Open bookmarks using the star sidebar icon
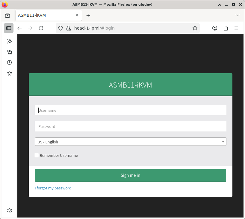Image resolution: width=245 pixels, height=219 pixels. click(x=9, y=73)
